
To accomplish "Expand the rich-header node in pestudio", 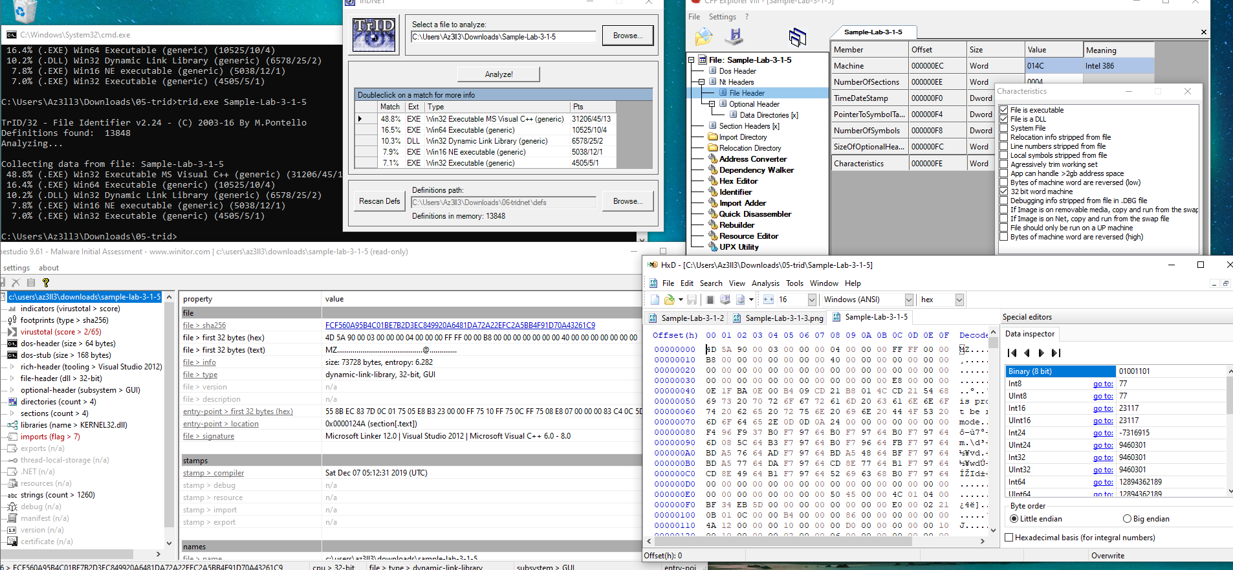I will click(12, 367).
